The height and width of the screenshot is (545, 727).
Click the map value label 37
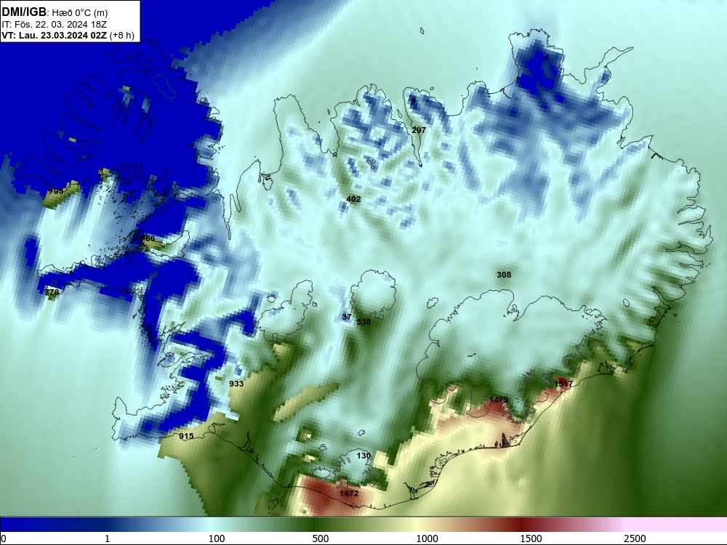347,317
